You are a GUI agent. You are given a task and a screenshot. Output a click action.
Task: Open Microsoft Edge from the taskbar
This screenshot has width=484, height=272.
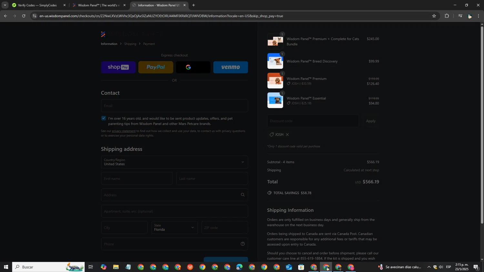coord(239,267)
